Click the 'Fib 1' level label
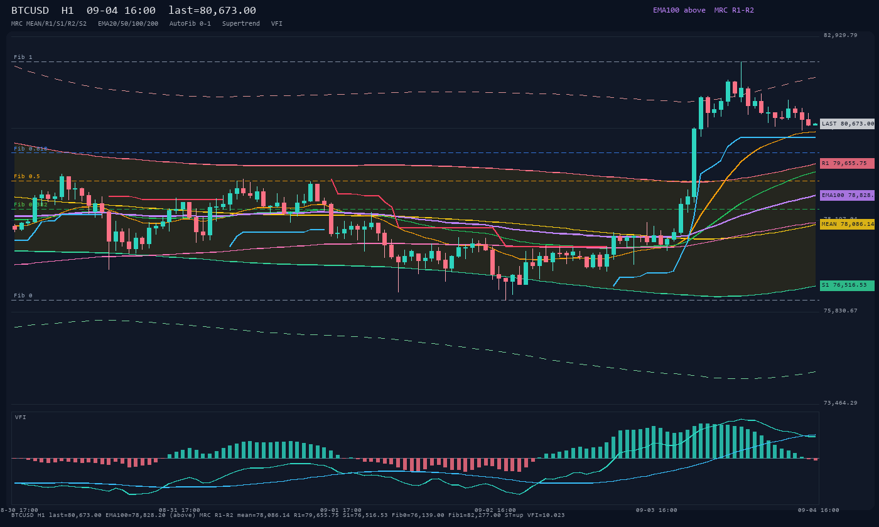This screenshot has height=527, width=879. (23, 57)
